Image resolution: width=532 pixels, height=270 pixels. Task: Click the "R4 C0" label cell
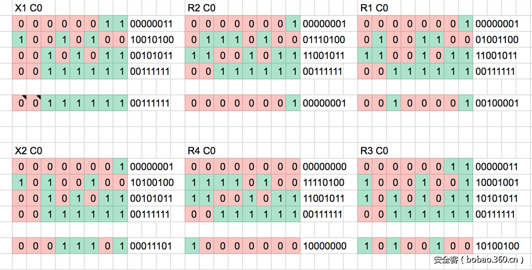(x=201, y=151)
